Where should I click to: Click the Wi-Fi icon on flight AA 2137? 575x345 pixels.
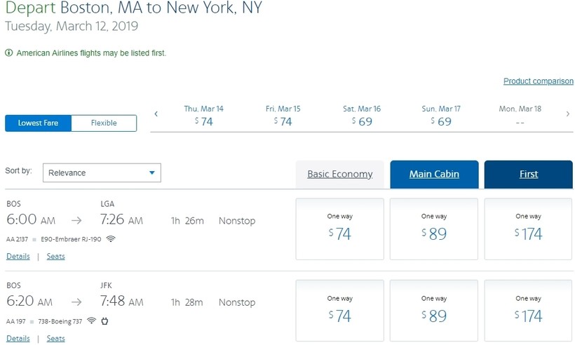(111, 239)
